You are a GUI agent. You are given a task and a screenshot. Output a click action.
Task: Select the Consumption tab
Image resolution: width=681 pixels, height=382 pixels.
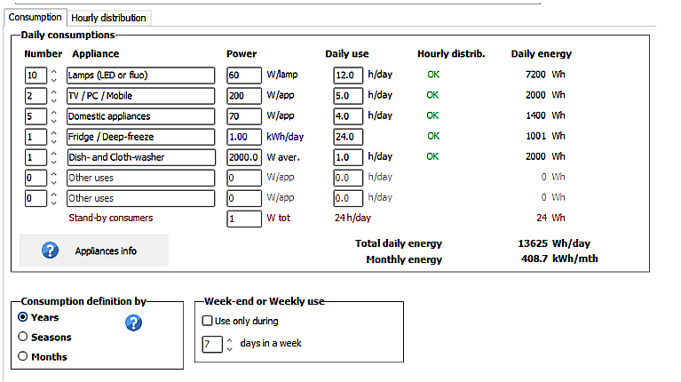pos(36,18)
